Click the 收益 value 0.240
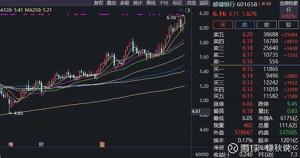Screen dimensions: 300x158 pyautogui.click(x=246, y=155)
